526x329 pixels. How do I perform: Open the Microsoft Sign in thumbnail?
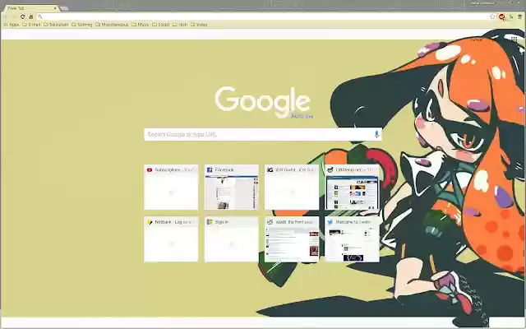click(x=232, y=239)
